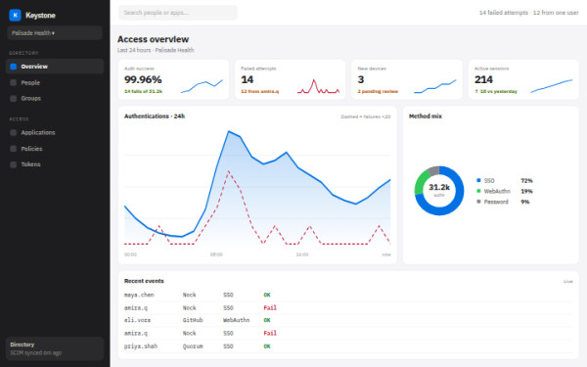Click the OK status for maya.chen
The height and width of the screenshot is (367, 587).
[267, 296]
